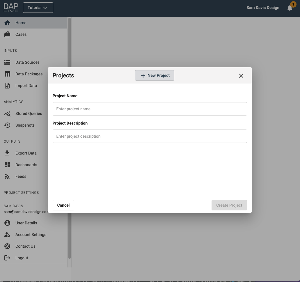Image resolution: width=300 pixels, height=282 pixels.
Task: Select Account Settings in sidebar
Action: pos(31,235)
